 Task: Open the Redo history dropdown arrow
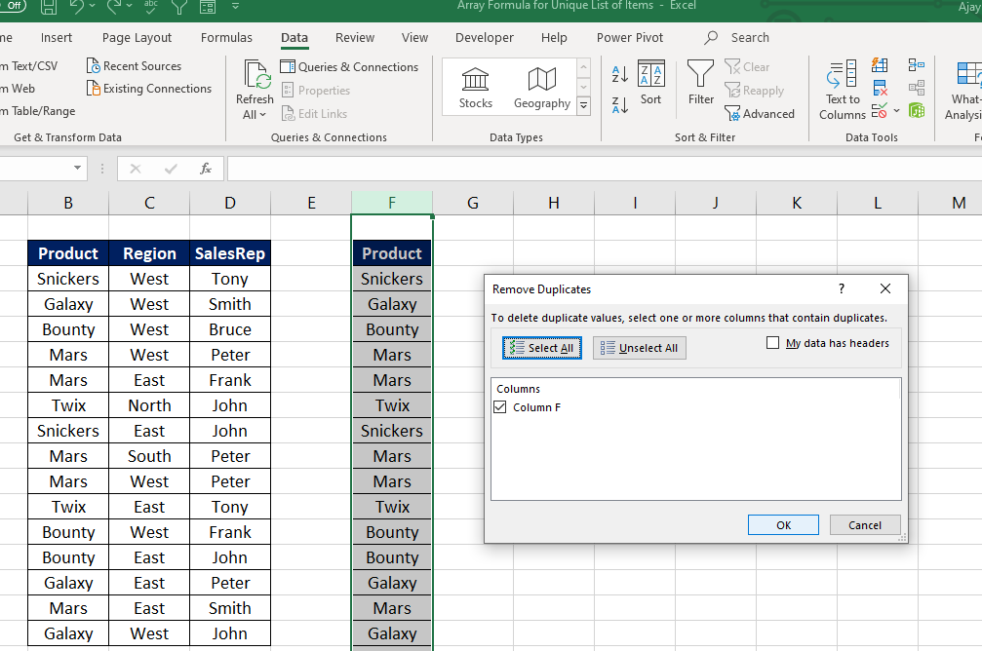130,6
